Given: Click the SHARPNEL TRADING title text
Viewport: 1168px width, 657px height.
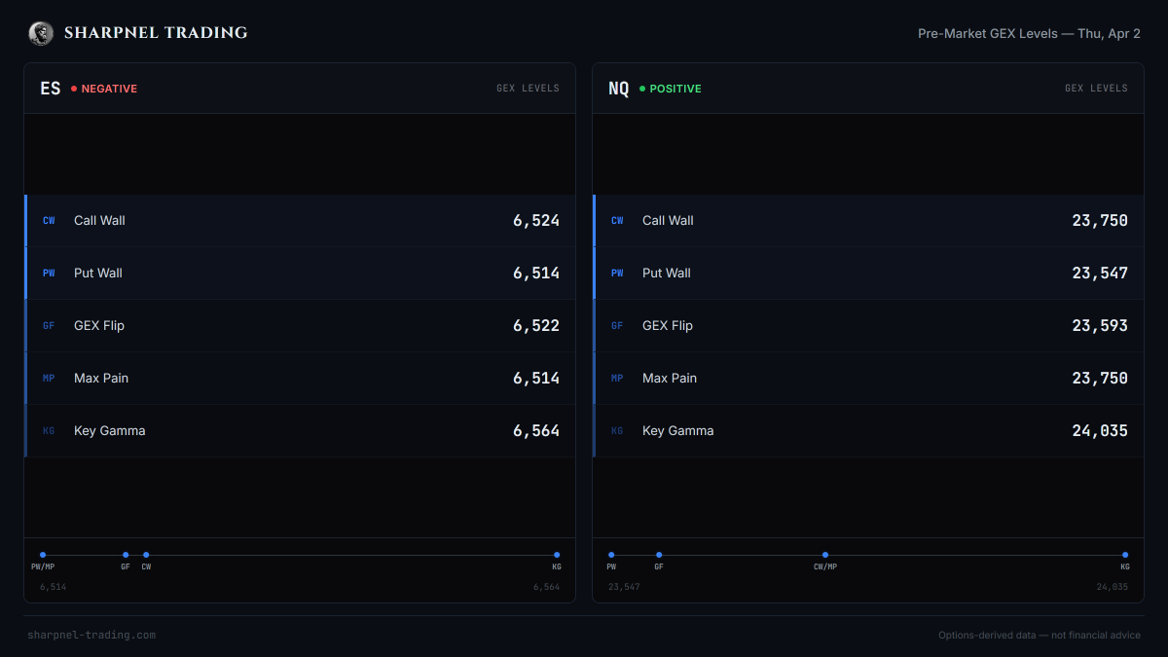Looking at the screenshot, I should (x=156, y=33).
